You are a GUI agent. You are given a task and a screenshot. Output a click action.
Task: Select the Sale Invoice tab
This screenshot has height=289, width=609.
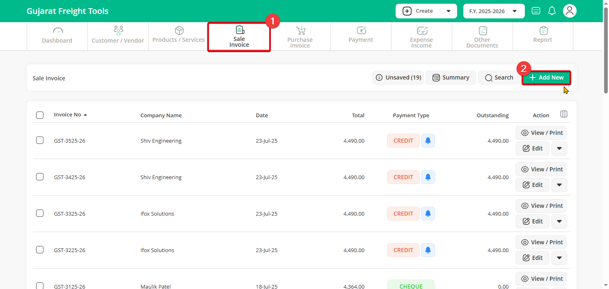coord(239,36)
